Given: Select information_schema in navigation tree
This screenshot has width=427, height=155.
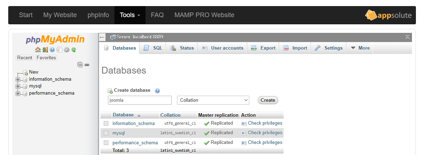Looking at the screenshot, I should pos(50,79).
